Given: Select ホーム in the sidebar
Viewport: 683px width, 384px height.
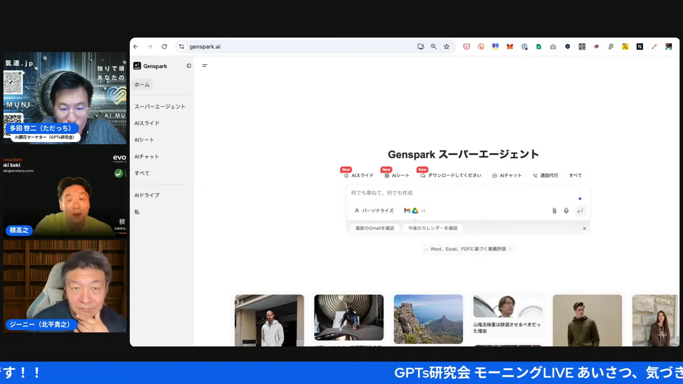Looking at the screenshot, I should 142,85.
